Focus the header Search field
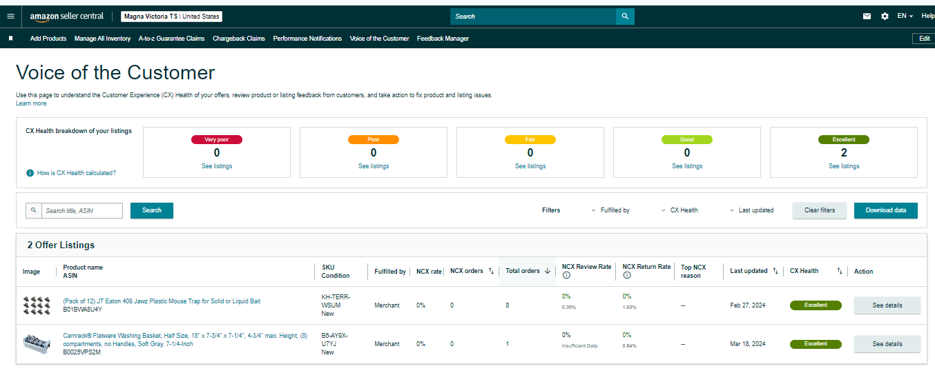935x373 pixels. click(532, 16)
